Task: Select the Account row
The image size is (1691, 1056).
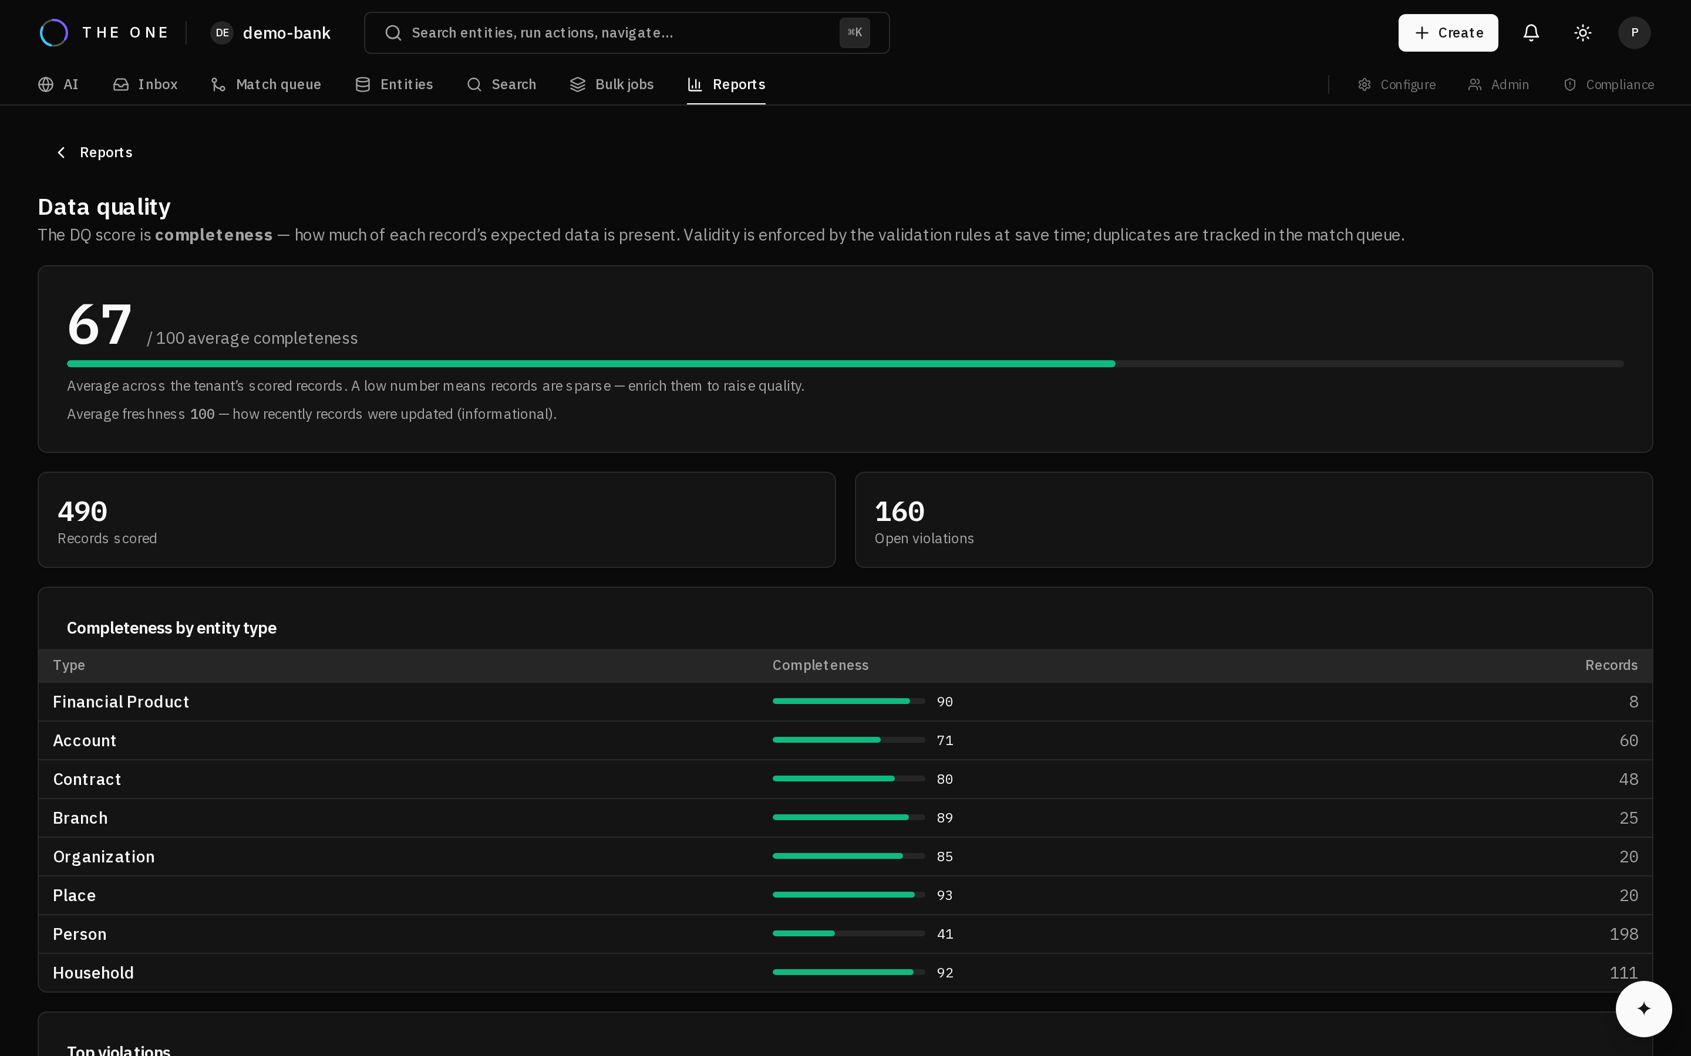Action: (x=845, y=740)
